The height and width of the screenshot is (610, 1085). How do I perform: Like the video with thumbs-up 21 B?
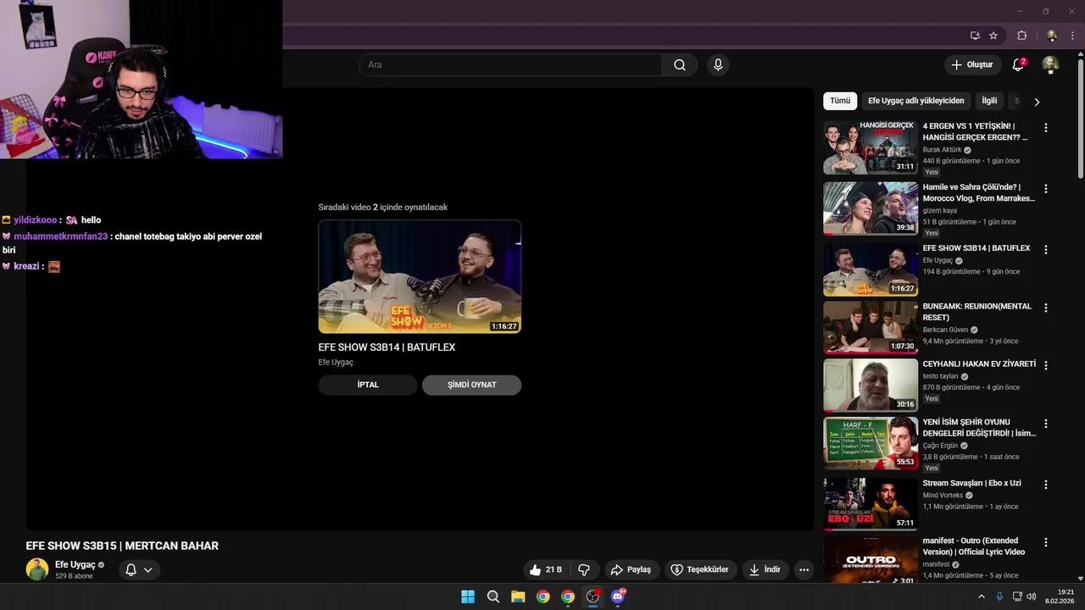[545, 570]
